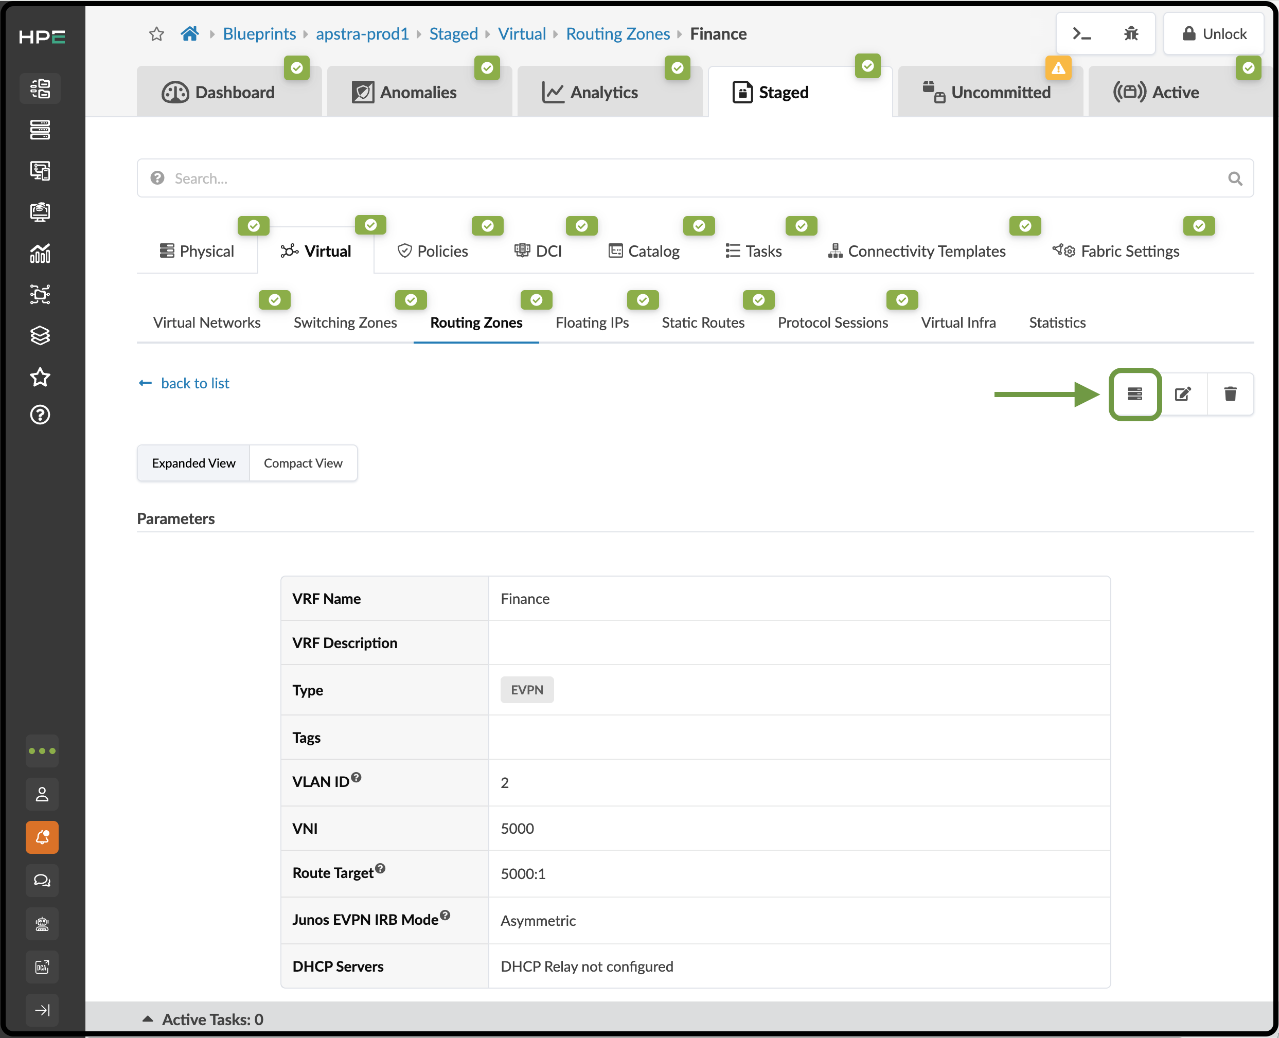This screenshot has height=1038, width=1279.
Task: Click the user profile sidebar icon
Action: 42,794
